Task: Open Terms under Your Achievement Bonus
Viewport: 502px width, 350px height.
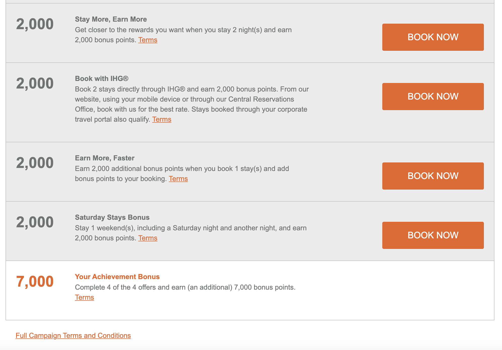Action: click(x=84, y=297)
